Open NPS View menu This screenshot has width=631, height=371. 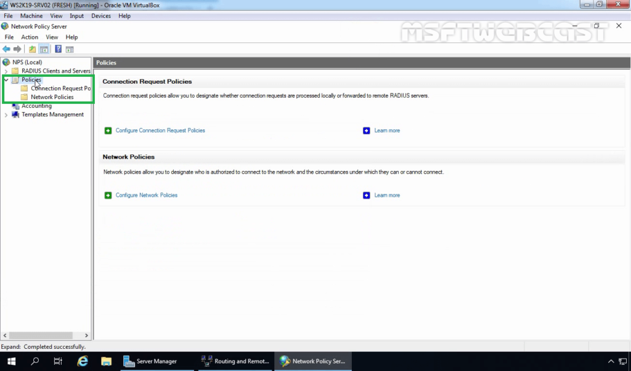[x=52, y=37]
